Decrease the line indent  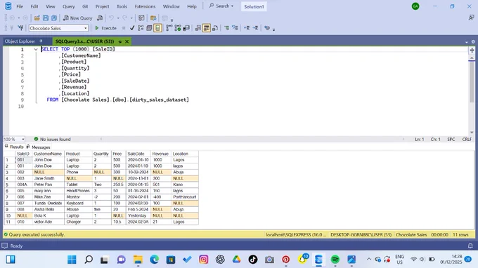(x=247, y=28)
